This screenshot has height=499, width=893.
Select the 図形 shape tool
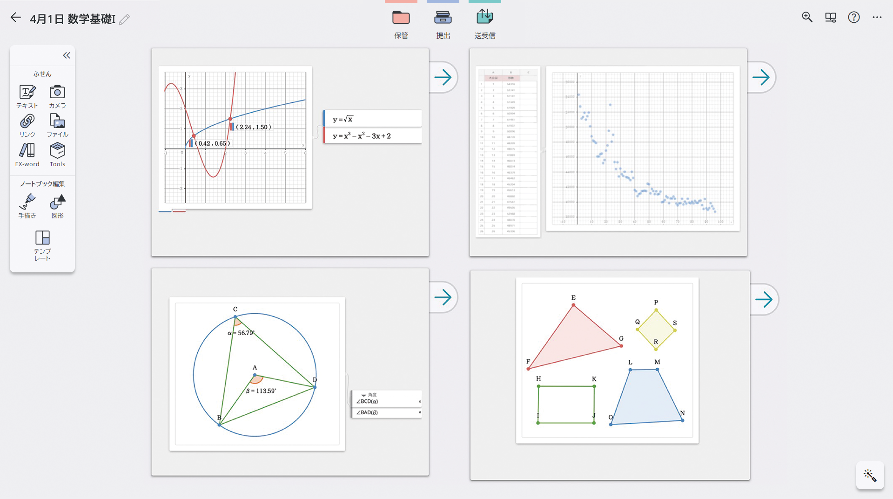click(57, 206)
